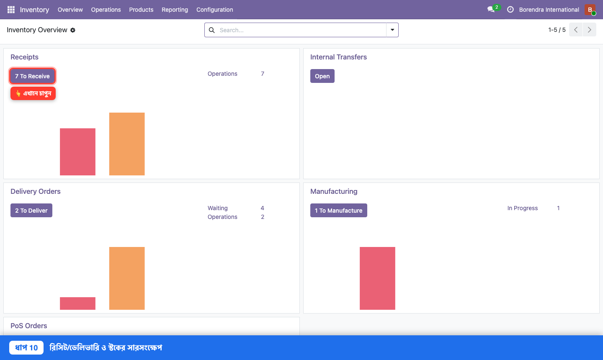Click the 7 To Receive button

click(32, 76)
